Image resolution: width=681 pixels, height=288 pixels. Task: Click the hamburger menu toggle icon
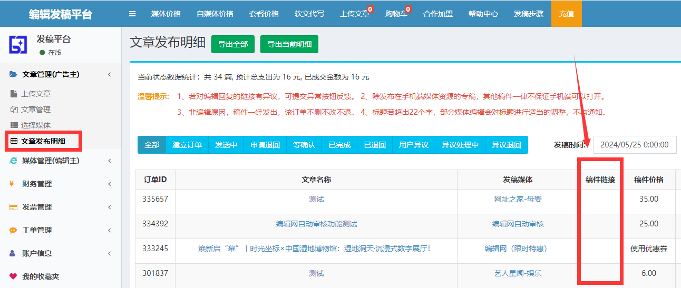[132, 14]
